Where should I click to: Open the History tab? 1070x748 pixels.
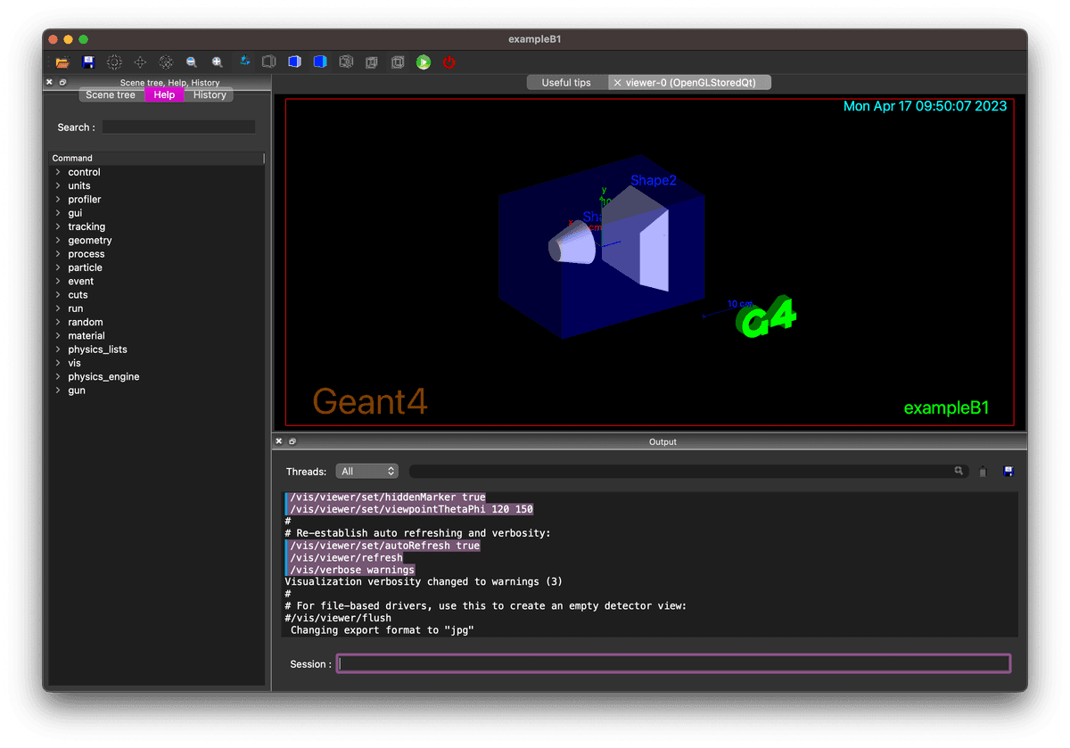click(210, 95)
